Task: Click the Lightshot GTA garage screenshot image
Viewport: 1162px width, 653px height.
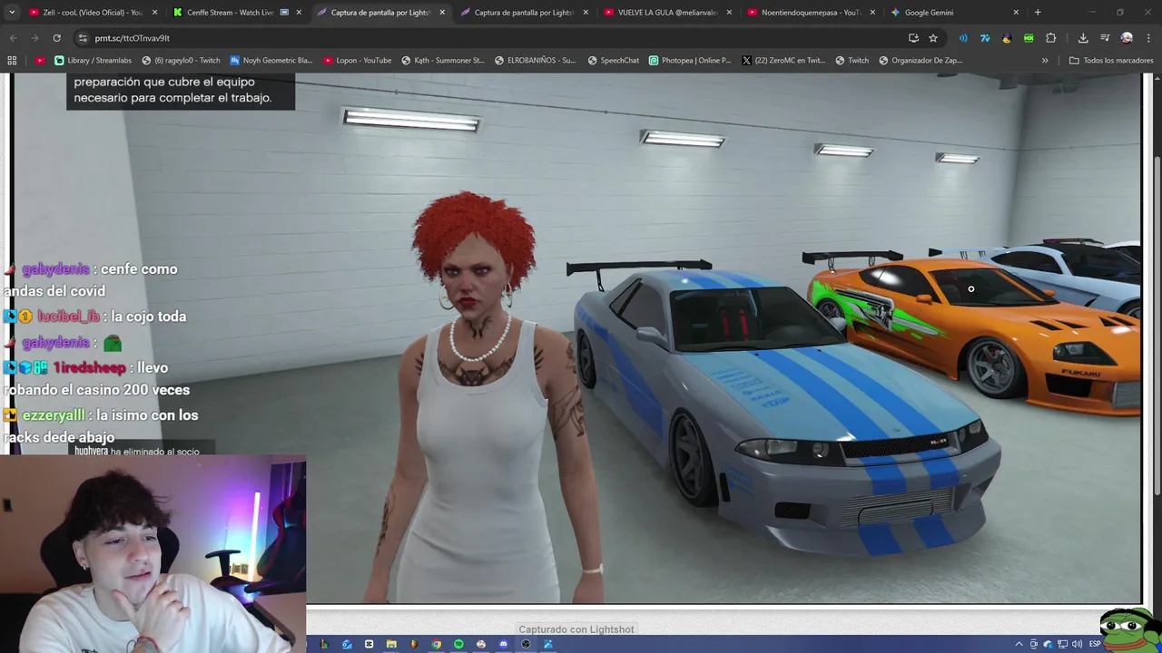Action: (x=576, y=337)
